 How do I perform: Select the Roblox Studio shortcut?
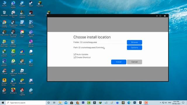[x=31, y=63]
